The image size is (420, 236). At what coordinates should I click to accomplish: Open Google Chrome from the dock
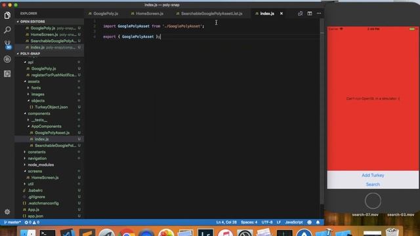(127, 233)
